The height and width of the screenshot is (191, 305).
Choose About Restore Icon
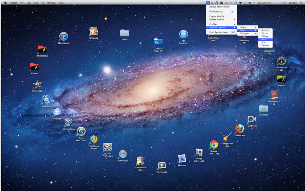coord(221,6)
